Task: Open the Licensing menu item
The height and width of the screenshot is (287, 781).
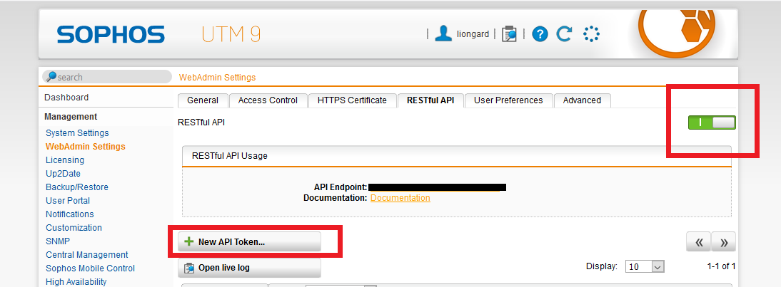Action: [65, 160]
